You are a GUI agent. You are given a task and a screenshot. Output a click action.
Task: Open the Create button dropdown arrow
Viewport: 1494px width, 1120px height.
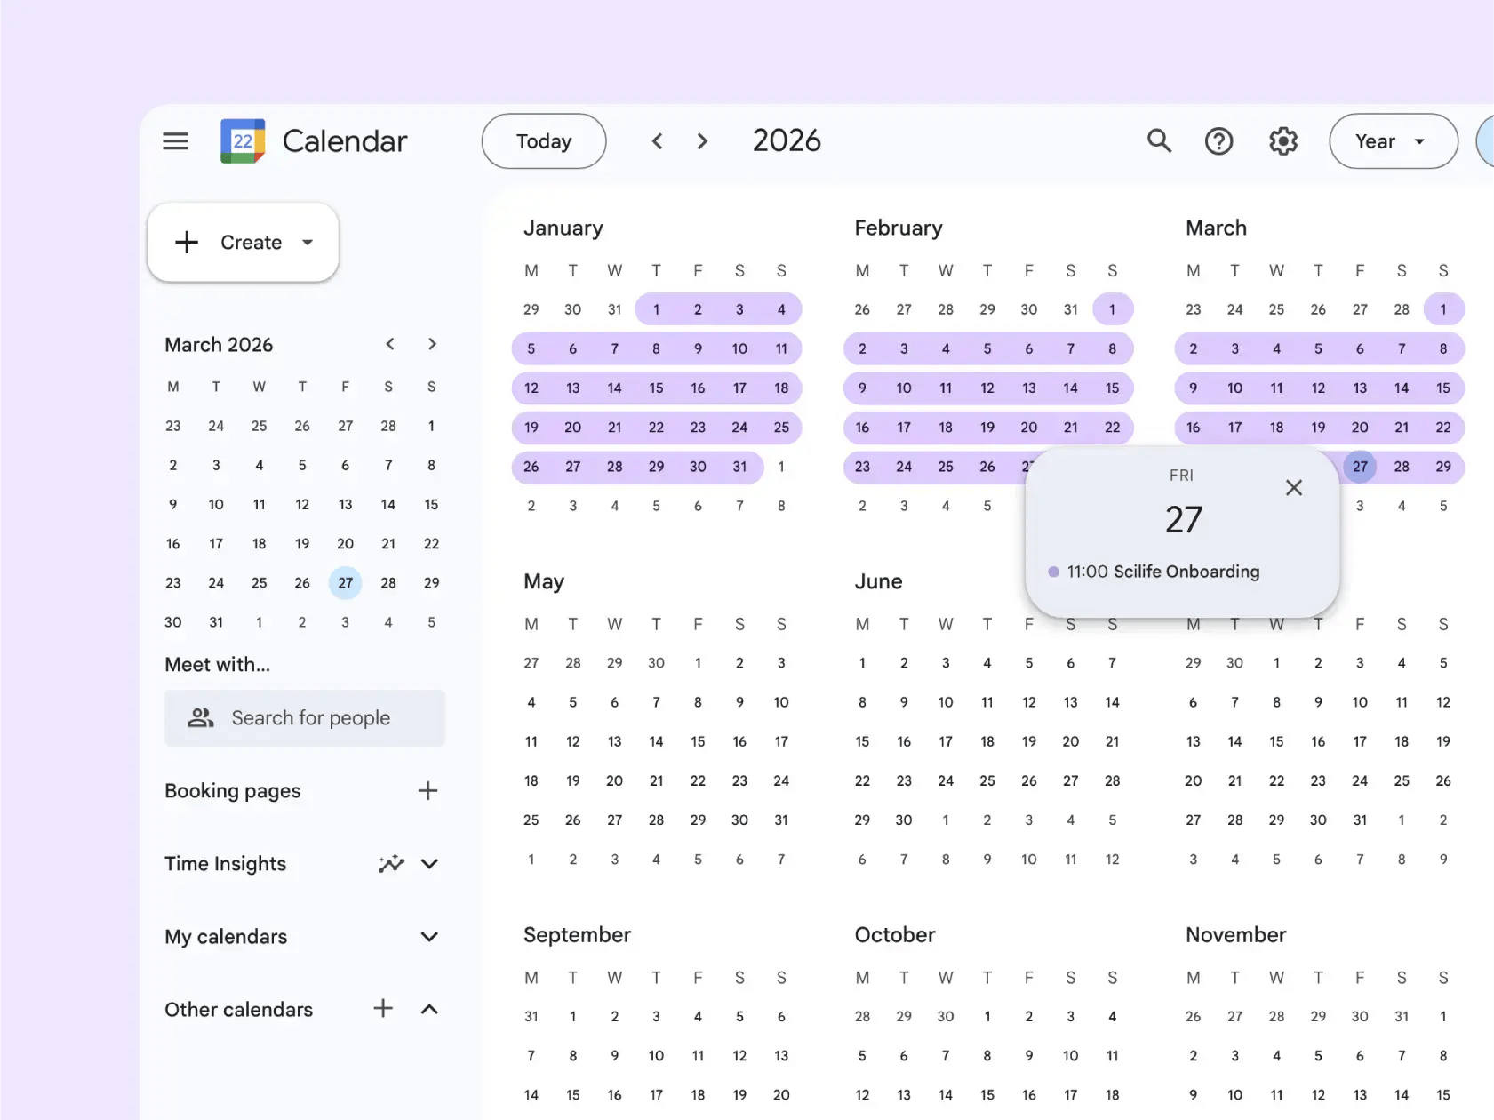[x=308, y=242]
